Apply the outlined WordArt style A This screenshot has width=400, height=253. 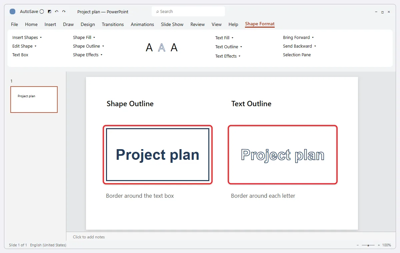[x=162, y=48]
